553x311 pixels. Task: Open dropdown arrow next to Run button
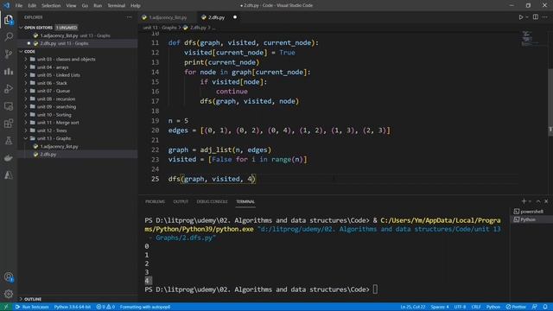click(527, 17)
